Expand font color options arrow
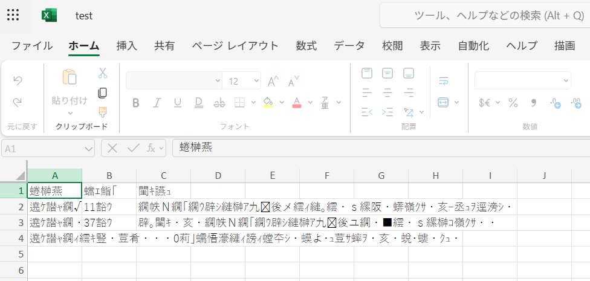The image size is (590, 281). click(x=311, y=102)
